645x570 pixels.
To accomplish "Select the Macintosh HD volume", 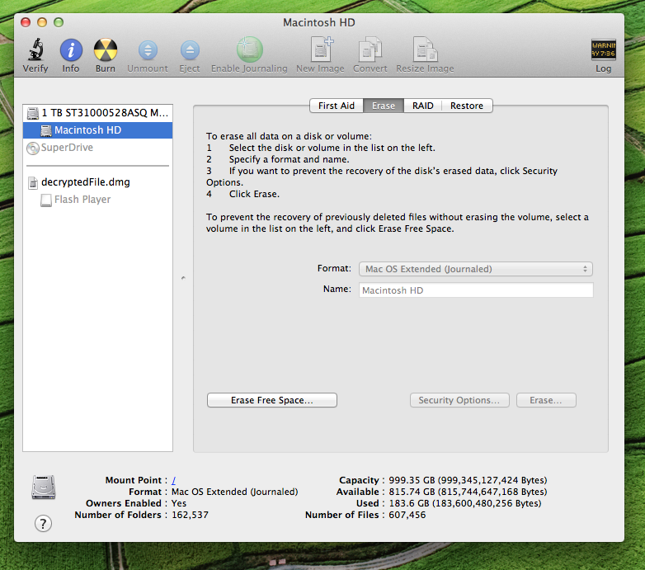I will point(98,130).
